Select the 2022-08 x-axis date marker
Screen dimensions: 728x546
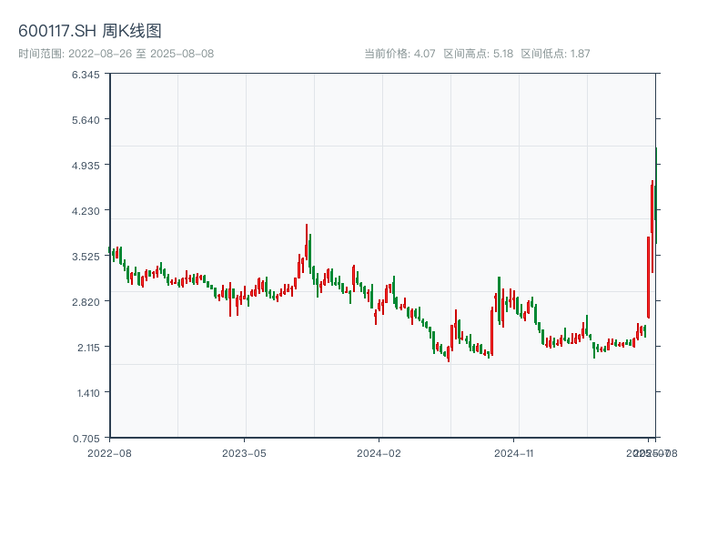point(109,452)
